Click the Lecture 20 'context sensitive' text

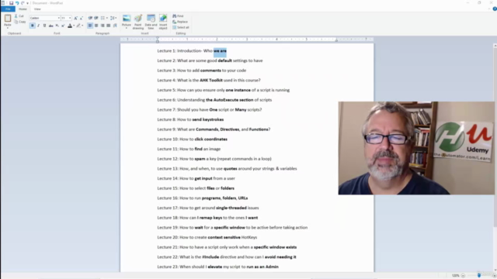pos(224,237)
